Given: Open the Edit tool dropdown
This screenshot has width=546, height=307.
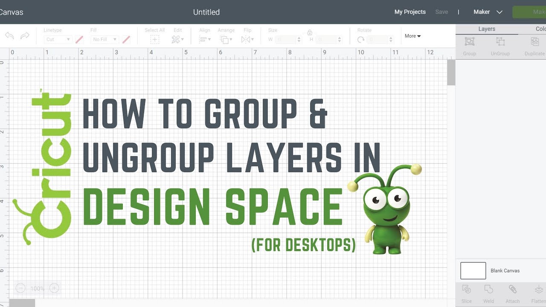Looking at the screenshot, I should 177,39.
